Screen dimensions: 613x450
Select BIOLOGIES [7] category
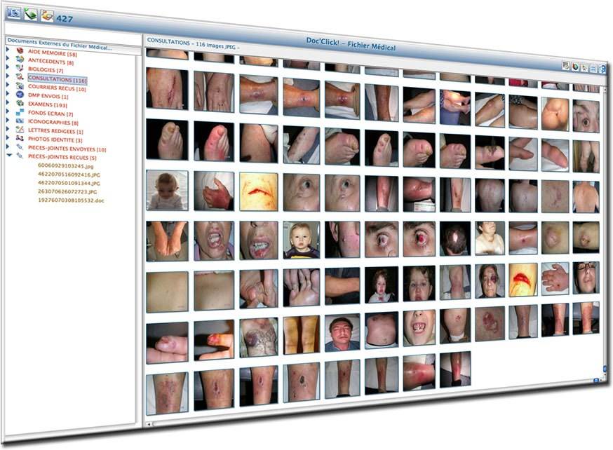pos(46,70)
